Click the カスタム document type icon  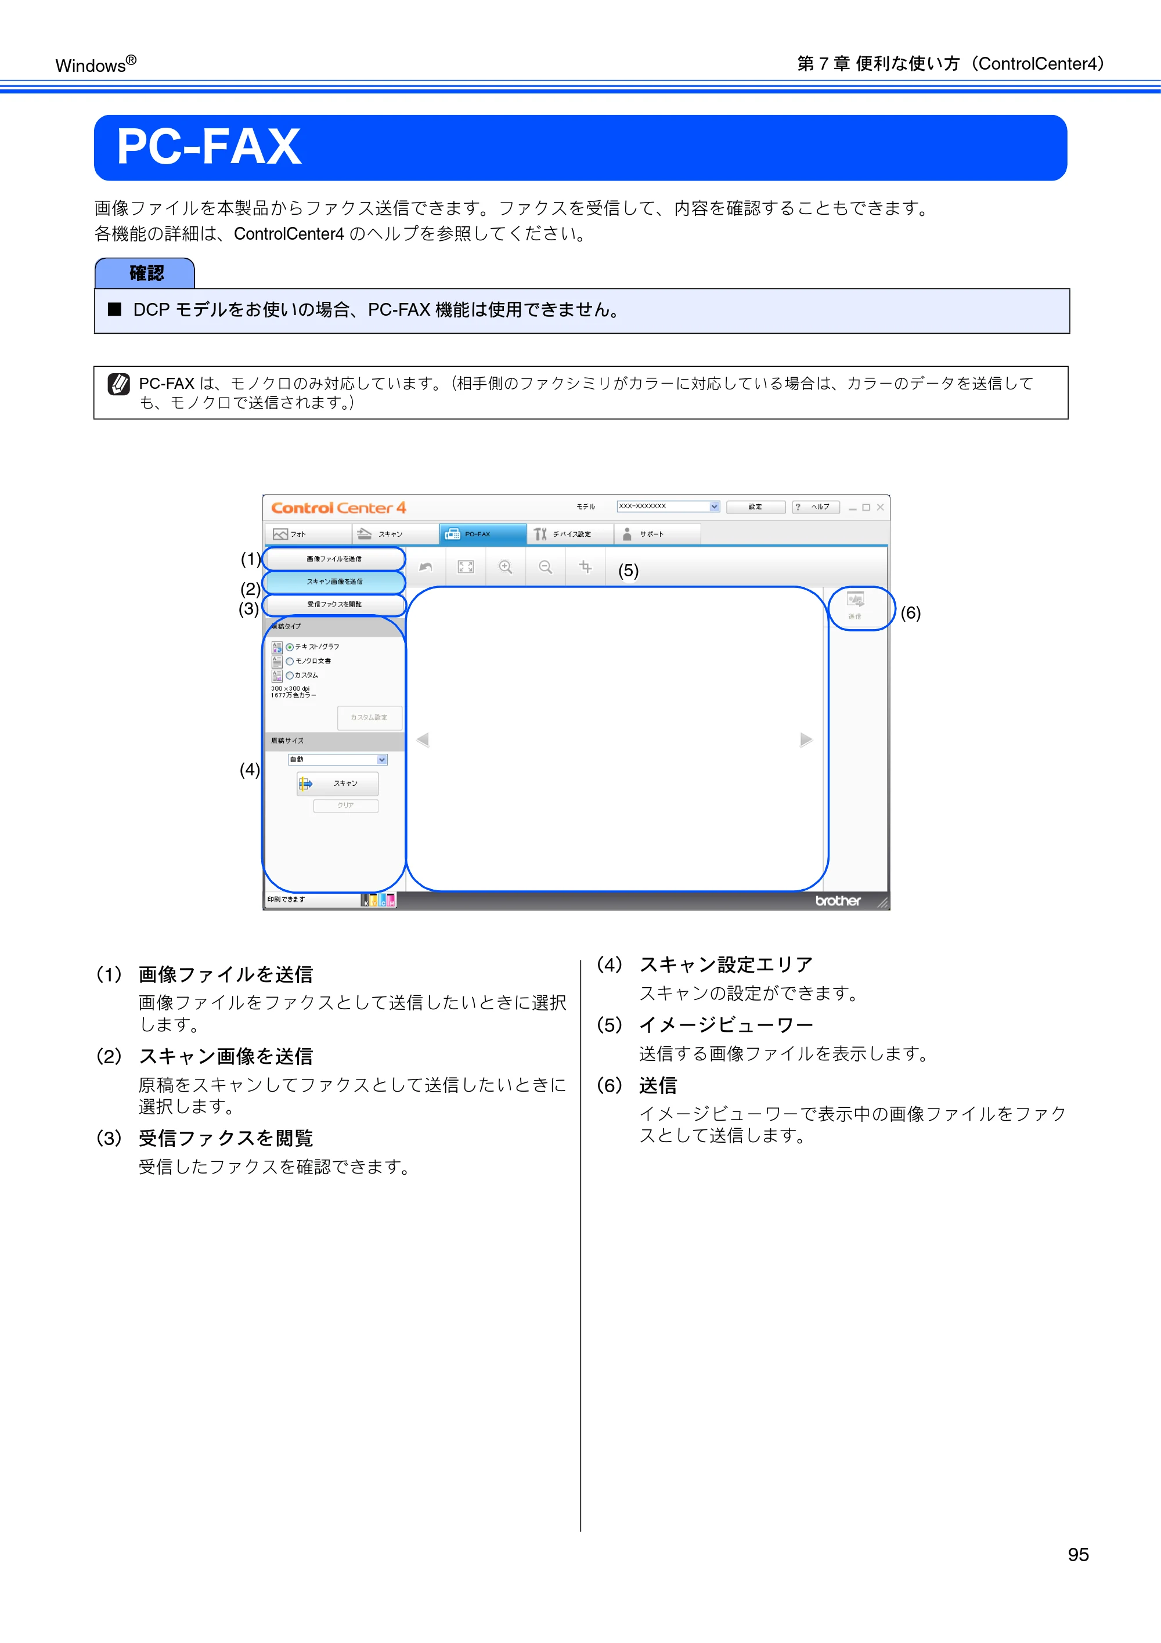tap(277, 676)
